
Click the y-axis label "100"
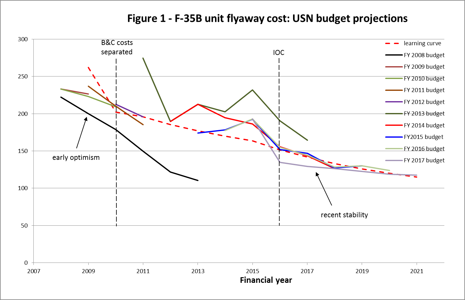pos(23,188)
